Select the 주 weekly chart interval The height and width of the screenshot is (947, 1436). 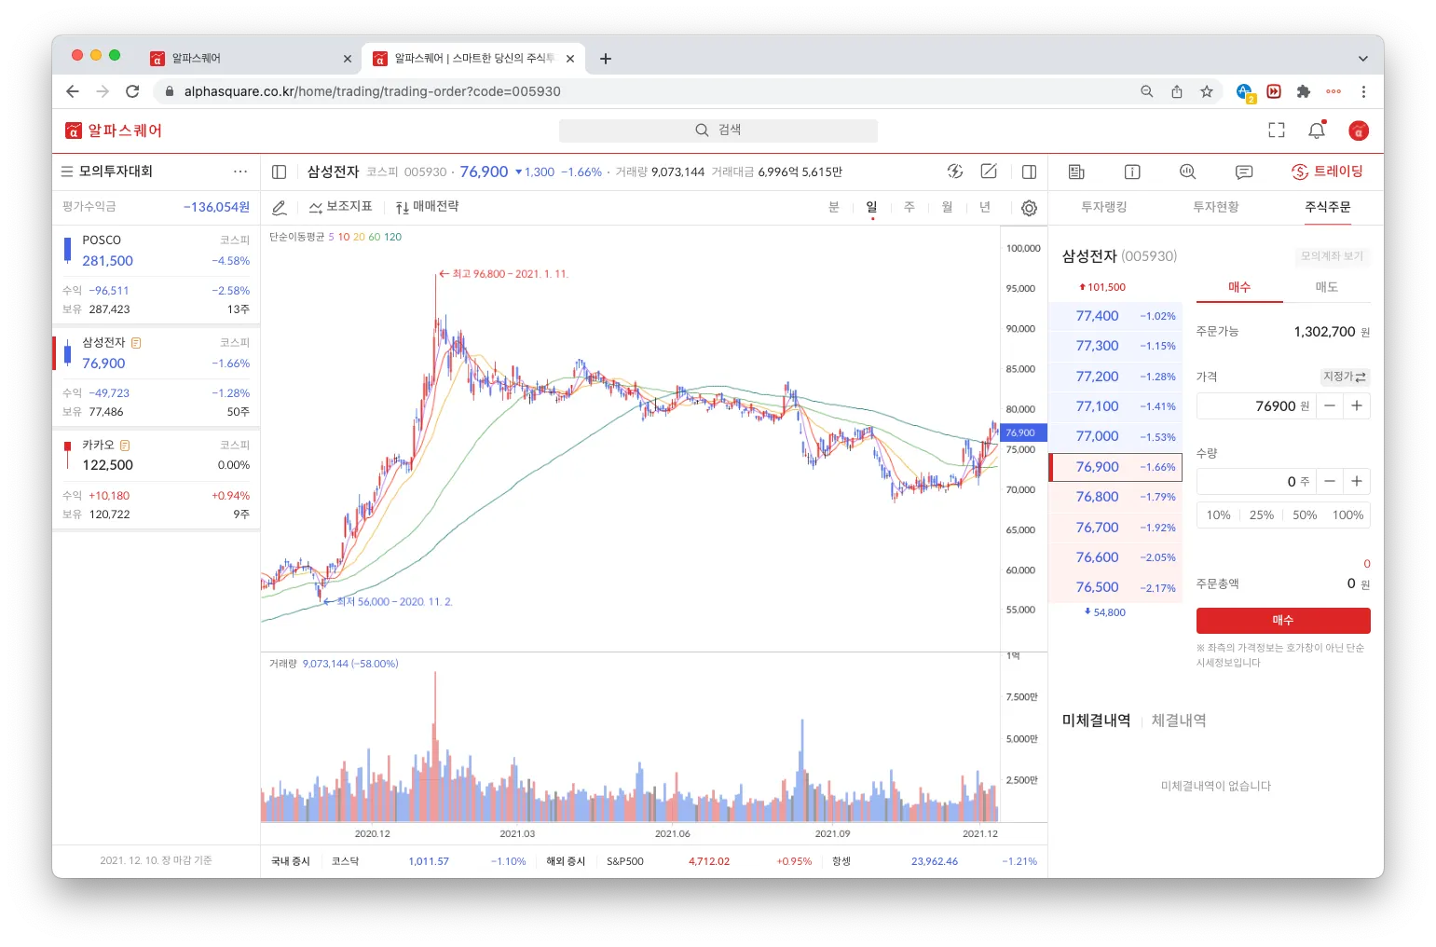pos(909,207)
